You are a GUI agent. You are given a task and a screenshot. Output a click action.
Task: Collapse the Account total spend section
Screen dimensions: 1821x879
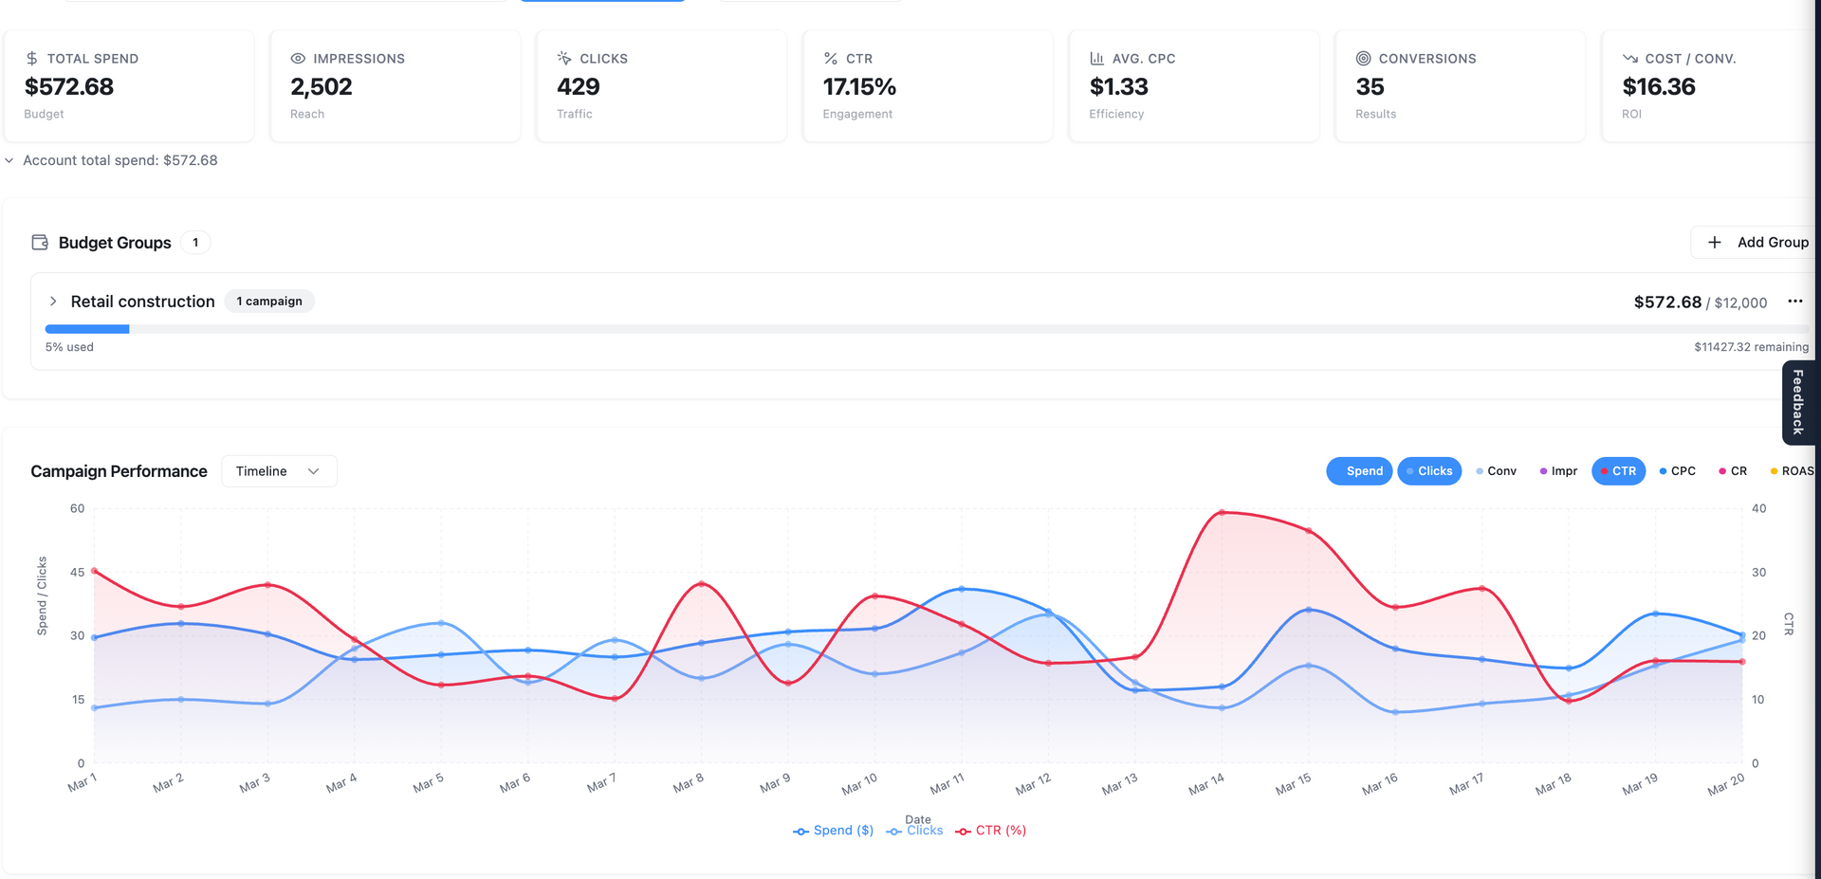pyautogui.click(x=9, y=161)
